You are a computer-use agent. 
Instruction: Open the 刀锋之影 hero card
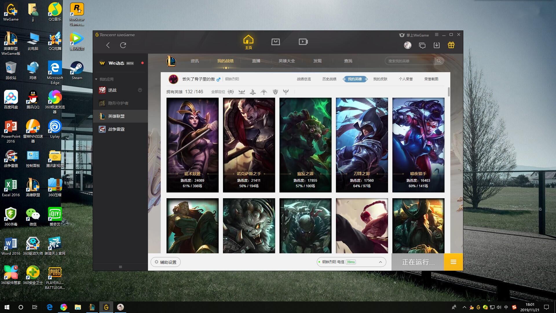coord(362,145)
